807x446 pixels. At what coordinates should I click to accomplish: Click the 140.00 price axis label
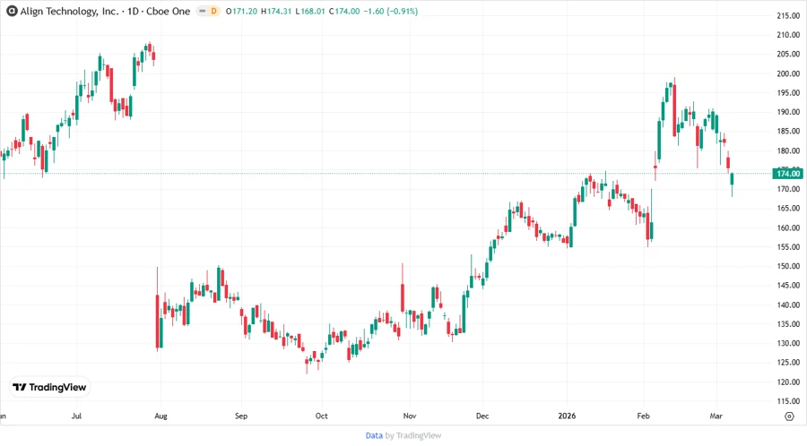click(x=788, y=304)
